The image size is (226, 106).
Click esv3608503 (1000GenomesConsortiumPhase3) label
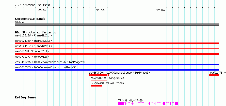[x=46, y=67]
